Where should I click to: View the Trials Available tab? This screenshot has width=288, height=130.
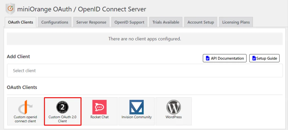click(x=166, y=22)
